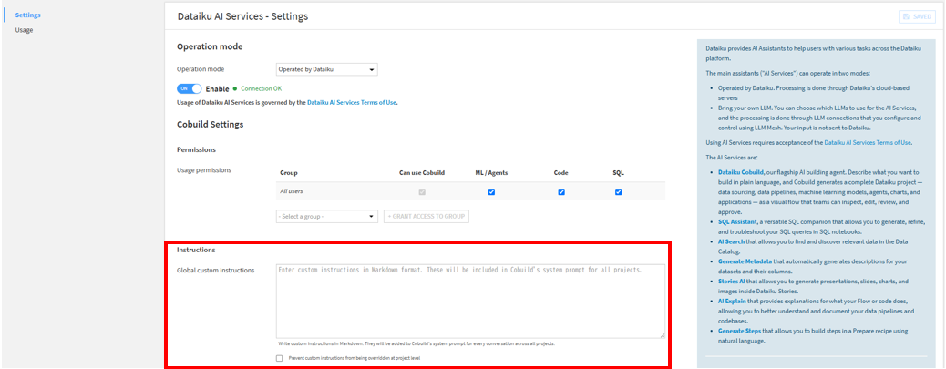This screenshot has height=369, width=946.
Task: Click the Dataiku AI Services - Settings title
Action: 242,17
